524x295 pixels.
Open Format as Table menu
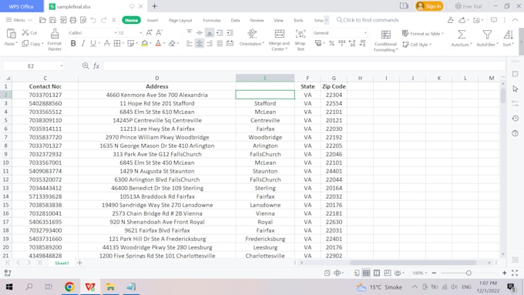pyautogui.click(x=423, y=33)
